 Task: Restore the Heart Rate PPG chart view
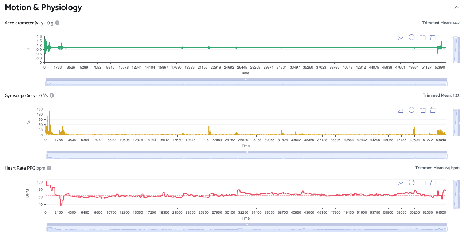[412, 182]
